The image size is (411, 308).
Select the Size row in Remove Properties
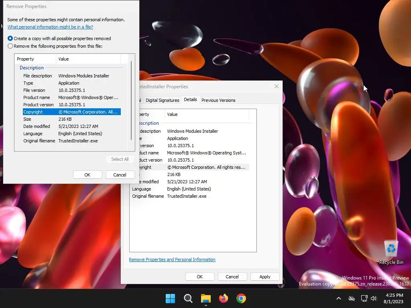[x=71, y=119]
